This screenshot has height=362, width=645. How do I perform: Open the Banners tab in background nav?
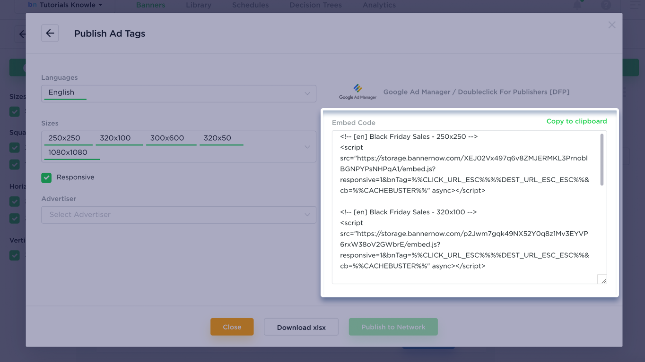click(x=151, y=5)
